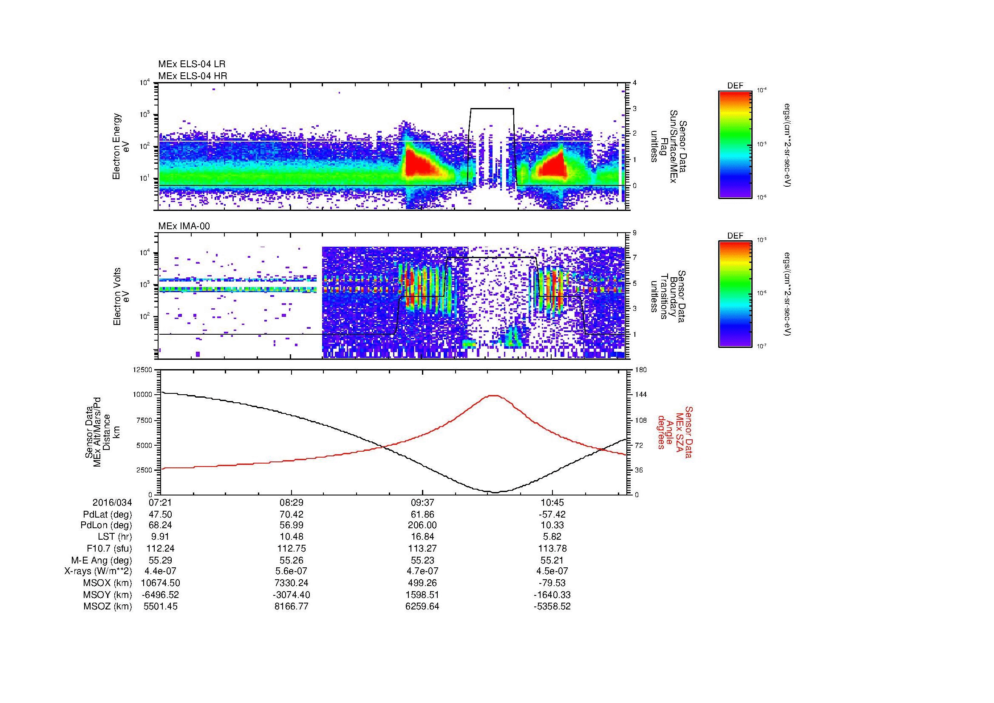This screenshot has height=703, width=994.
Task: Click the PdLon value '68.24'
Action: 160,525
